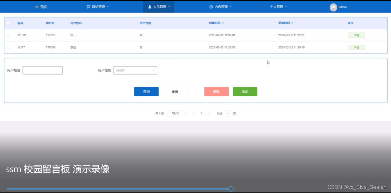Focus the 用户姓名 input field

pos(42,70)
